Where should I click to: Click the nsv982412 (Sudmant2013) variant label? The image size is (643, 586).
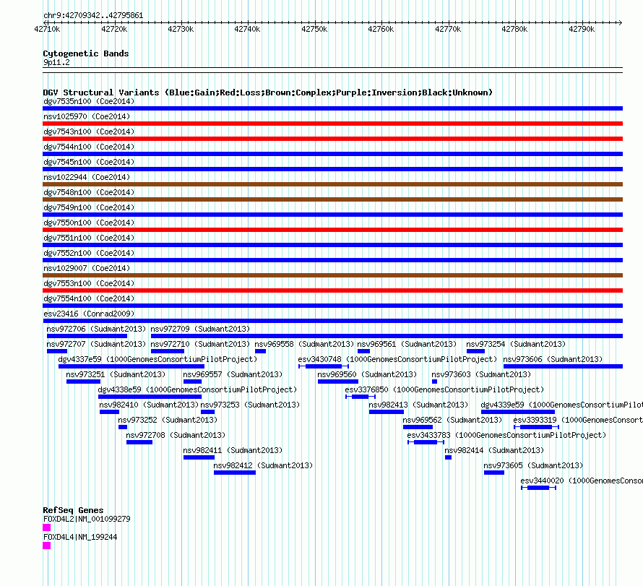click(263, 465)
